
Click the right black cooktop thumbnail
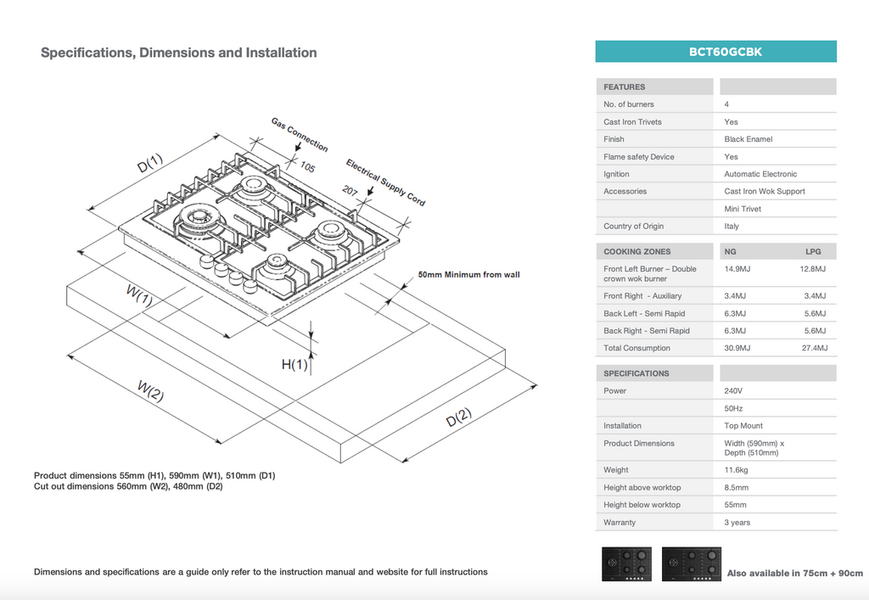tap(692, 564)
